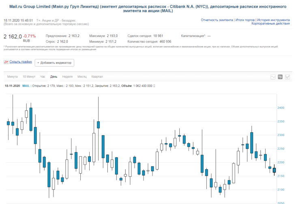Switch to the Неделя timeframe
296x204 pixels.
click(x=67, y=77)
